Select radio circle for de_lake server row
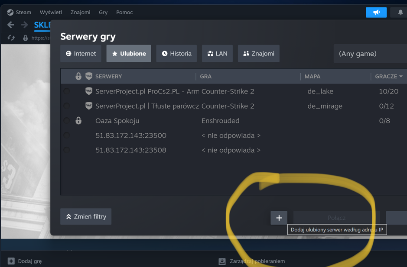407x267 pixels. (67, 91)
